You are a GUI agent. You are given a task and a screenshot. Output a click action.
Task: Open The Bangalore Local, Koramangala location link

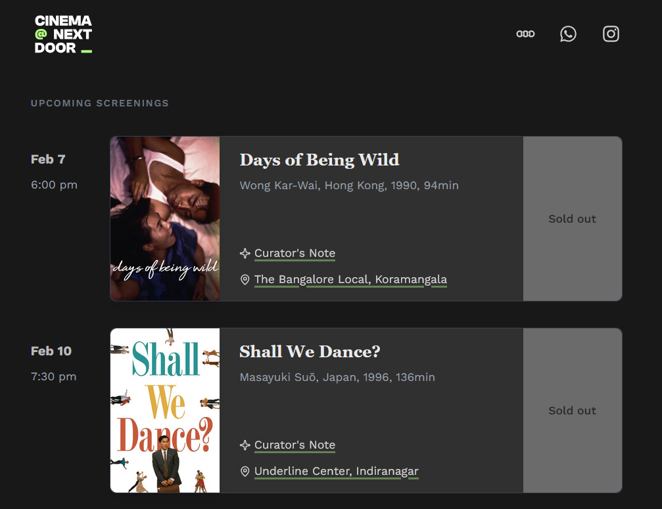[x=350, y=280]
